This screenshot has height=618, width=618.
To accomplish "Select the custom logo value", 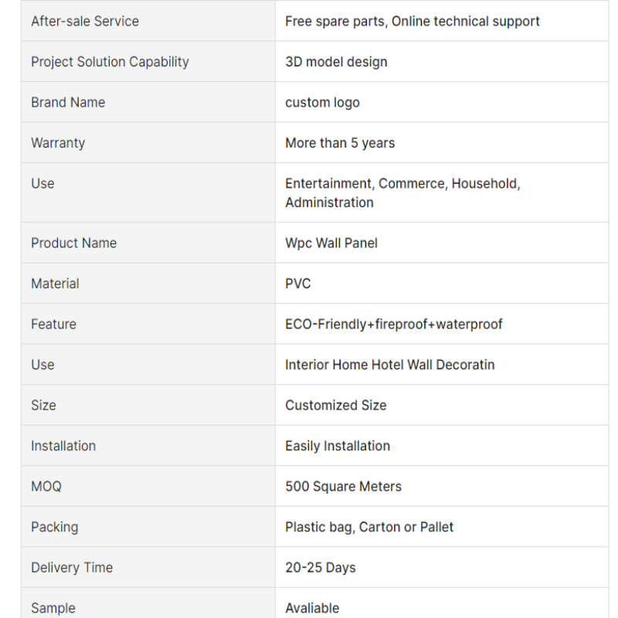I will click(322, 103).
